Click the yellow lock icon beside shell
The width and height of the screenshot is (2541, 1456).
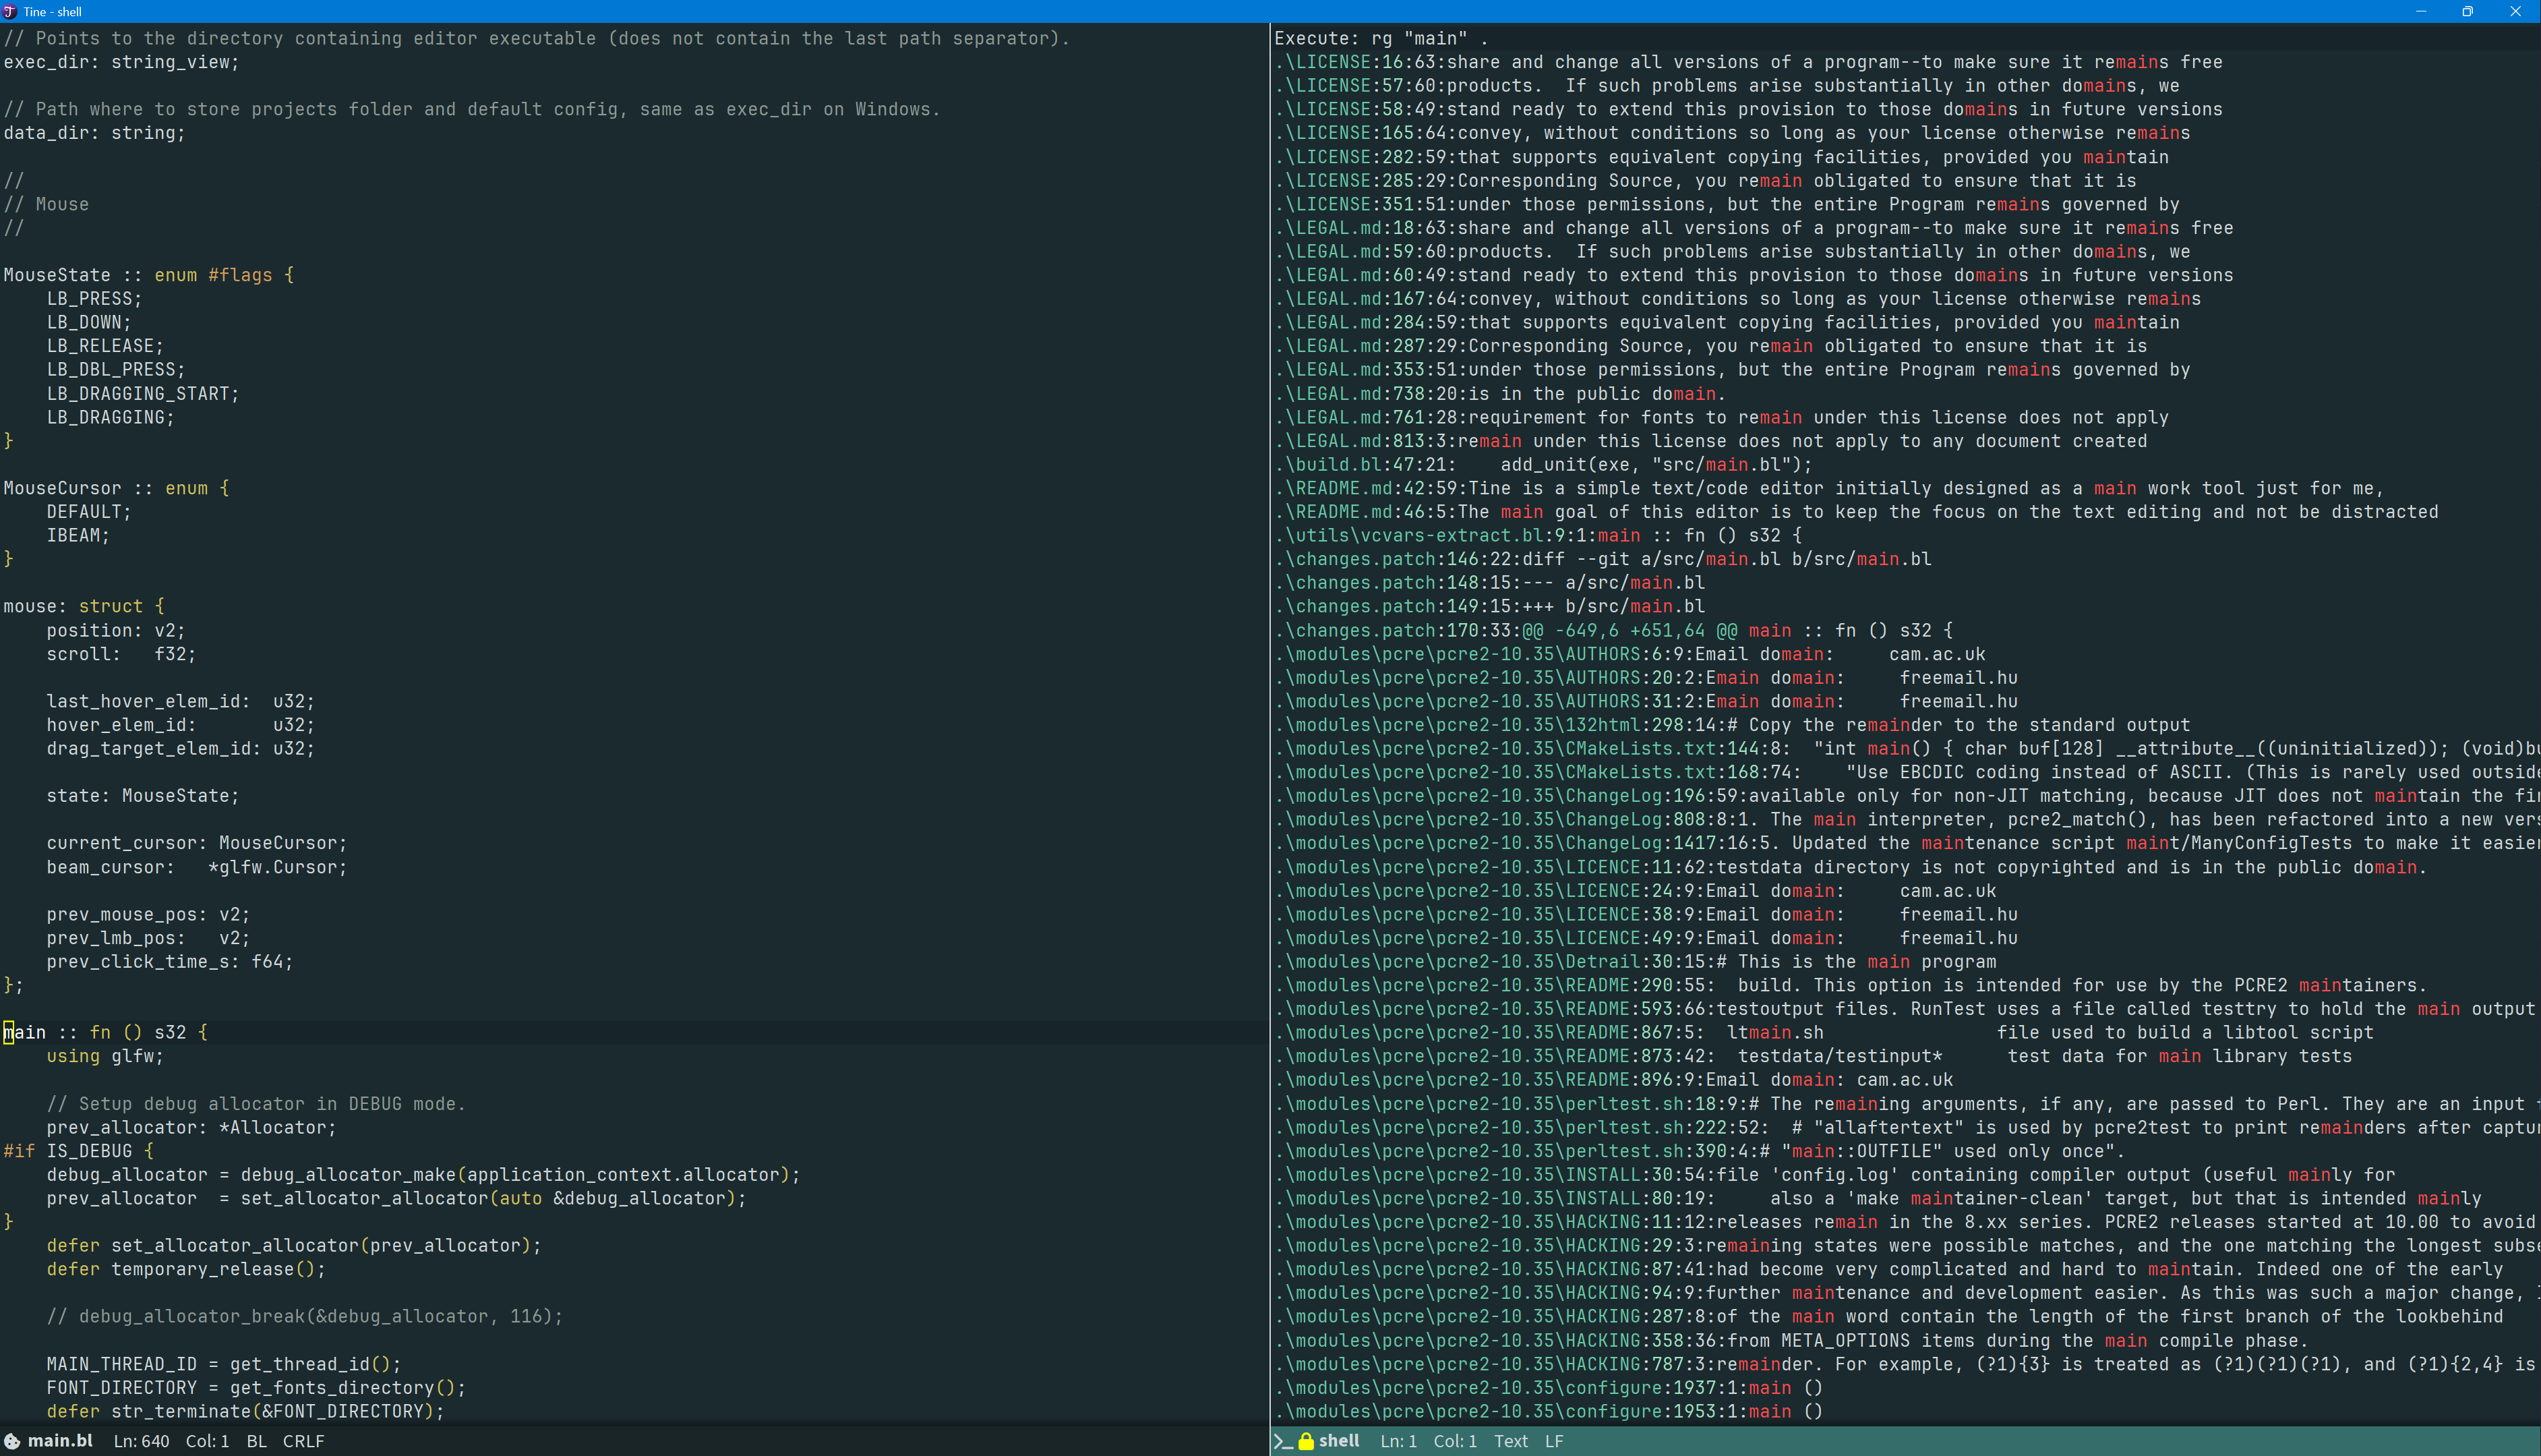pyautogui.click(x=1305, y=1441)
